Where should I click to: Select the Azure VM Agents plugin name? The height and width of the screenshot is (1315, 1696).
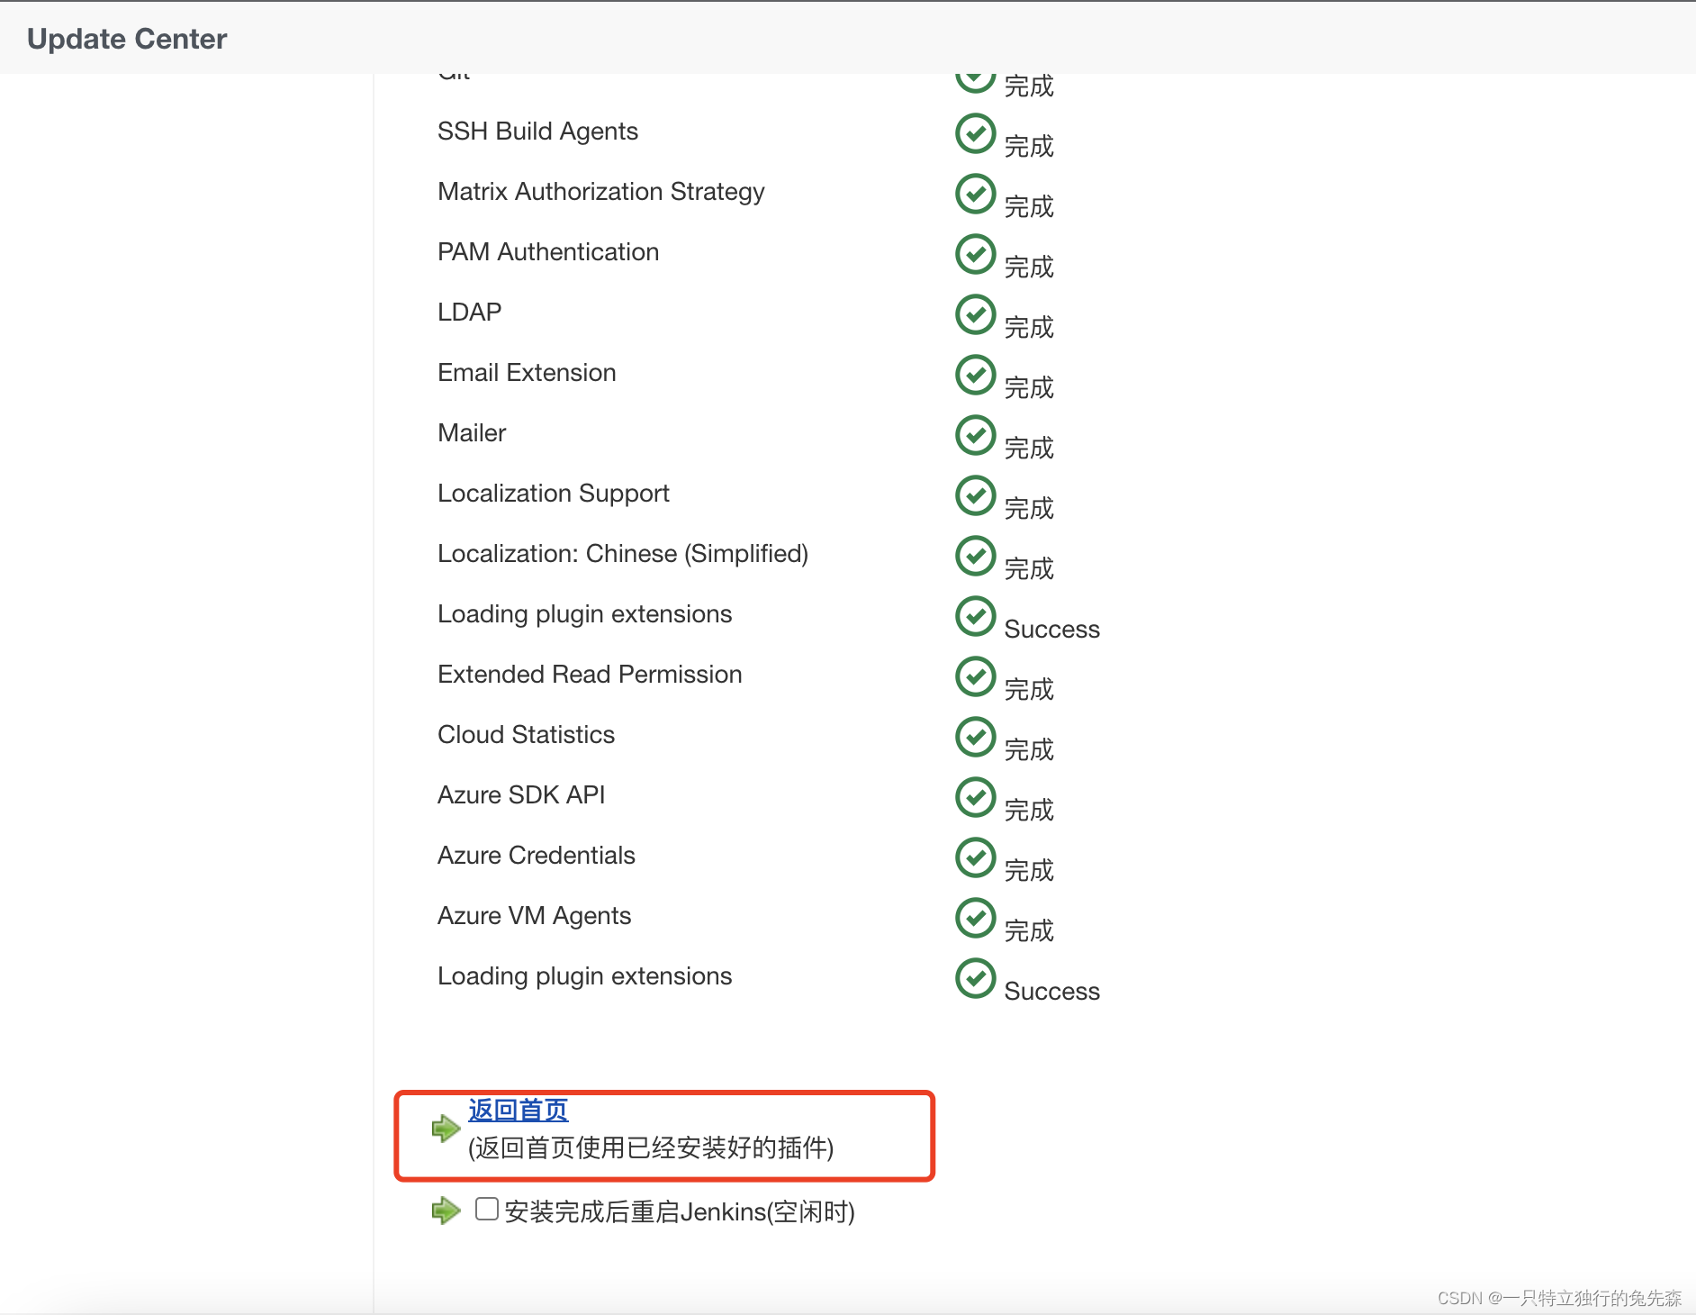(x=534, y=916)
